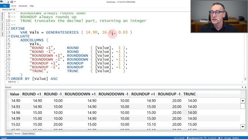Click the 14.90 start value in editor
This screenshot has width=248, height=139.
[x=91, y=32]
